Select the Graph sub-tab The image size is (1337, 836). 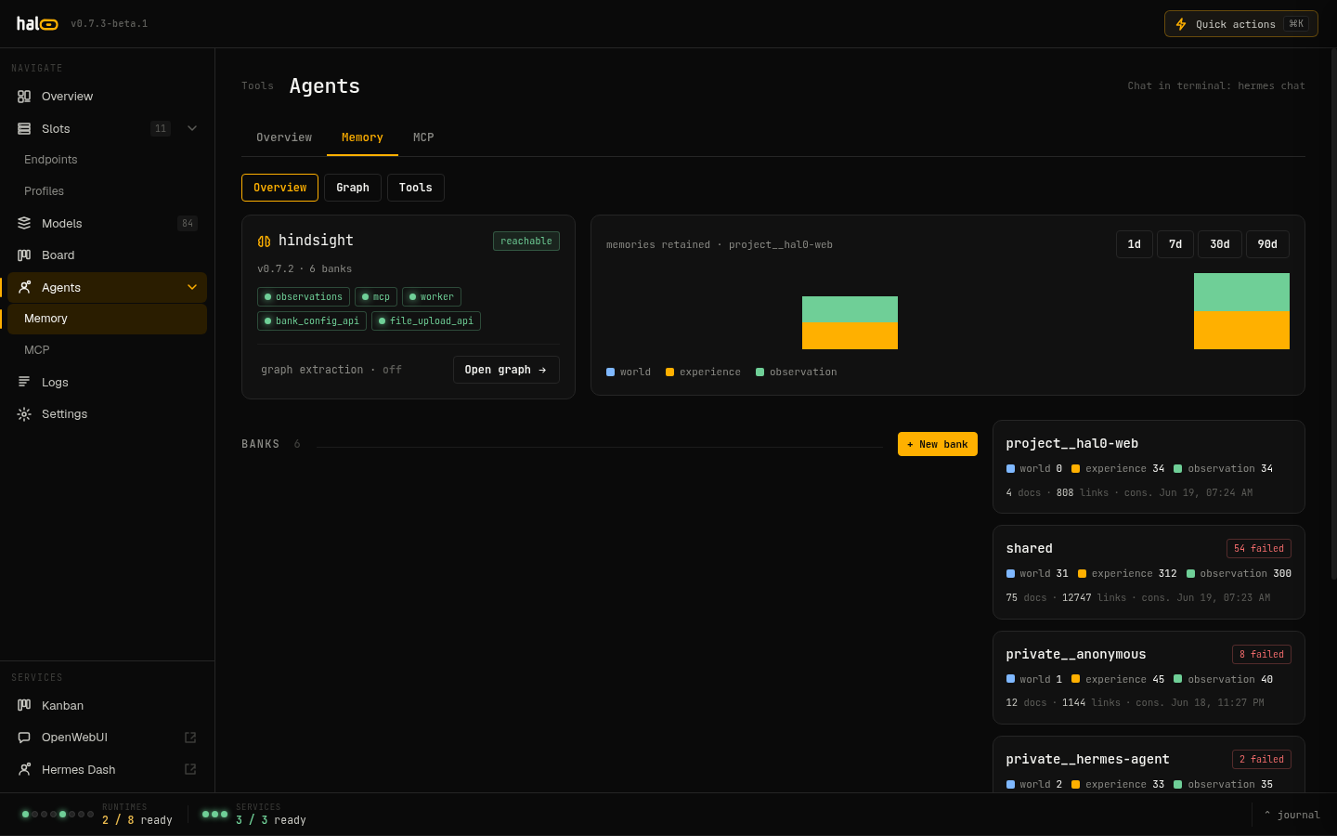353,188
